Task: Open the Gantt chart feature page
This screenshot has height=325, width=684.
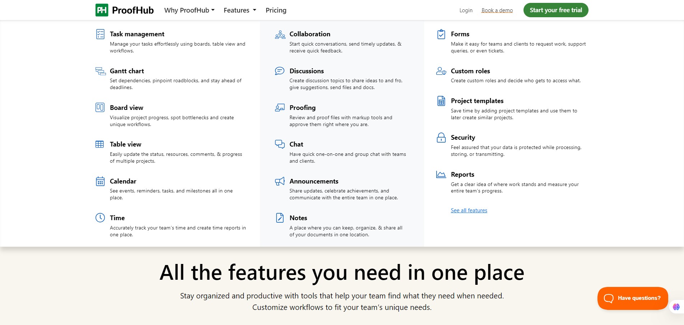Action: [x=127, y=71]
